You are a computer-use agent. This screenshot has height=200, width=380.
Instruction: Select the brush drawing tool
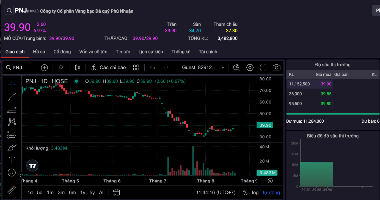click(12, 148)
